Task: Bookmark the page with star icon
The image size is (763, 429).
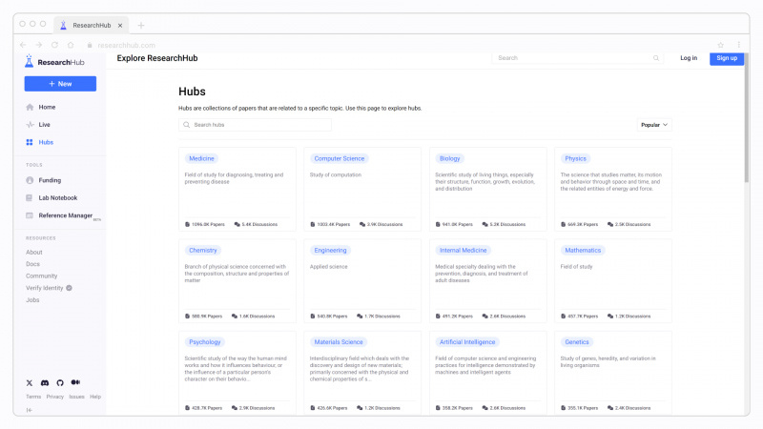Action: pos(721,45)
